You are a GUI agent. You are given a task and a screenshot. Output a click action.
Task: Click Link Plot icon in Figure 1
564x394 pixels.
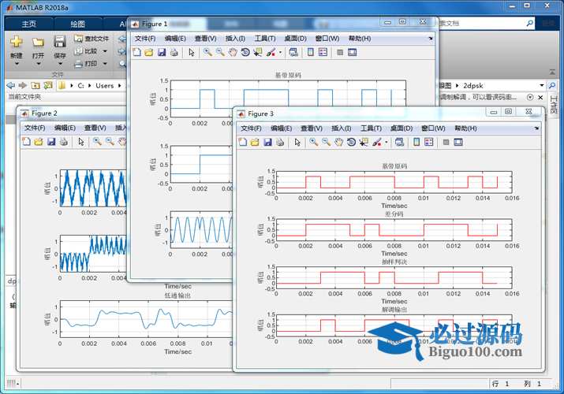pos(293,53)
